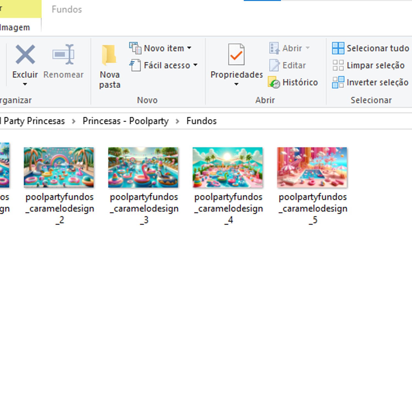The width and height of the screenshot is (412, 412).
Task: Switch to the Imagem ribbon tab
Action: (15, 27)
